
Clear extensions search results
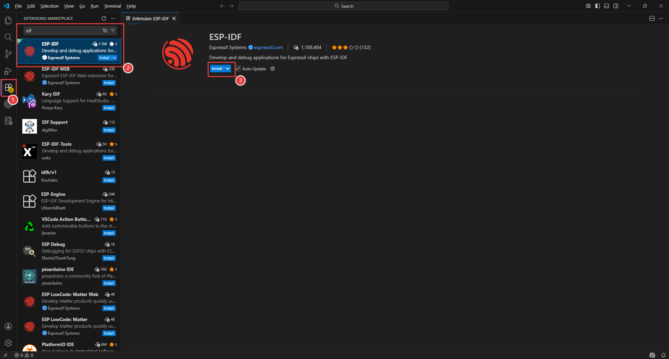coord(105,31)
